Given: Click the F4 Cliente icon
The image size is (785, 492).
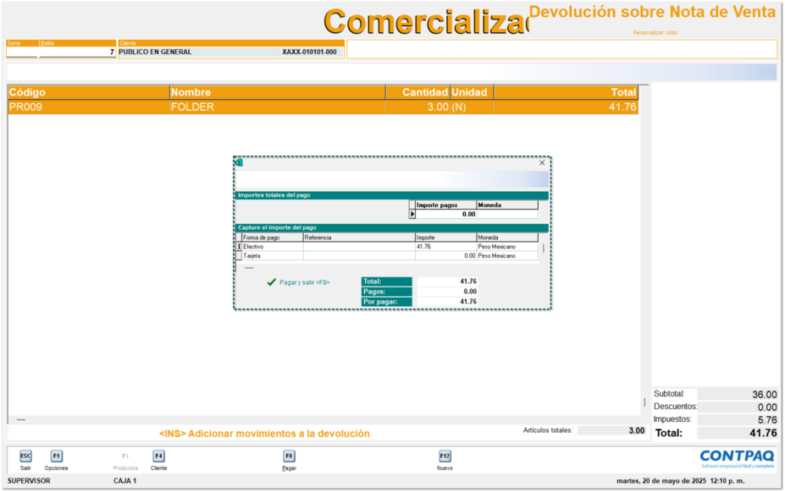Looking at the screenshot, I should (x=158, y=456).
